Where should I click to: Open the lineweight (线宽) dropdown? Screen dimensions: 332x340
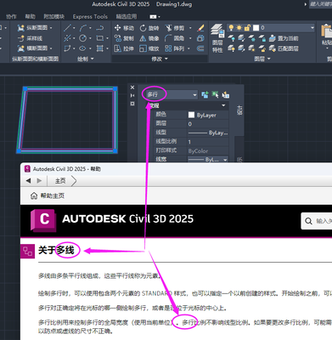pyautogui.click(x=225, y=160)
